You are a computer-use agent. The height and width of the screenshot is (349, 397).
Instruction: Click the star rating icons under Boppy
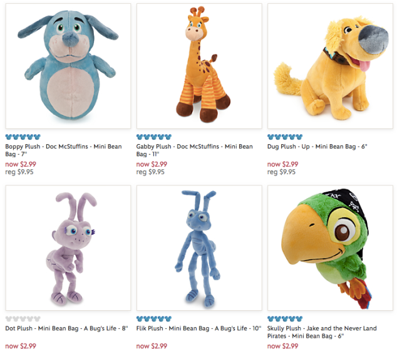coord(23,137)
